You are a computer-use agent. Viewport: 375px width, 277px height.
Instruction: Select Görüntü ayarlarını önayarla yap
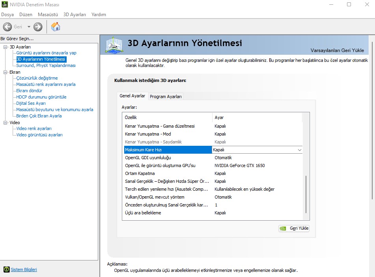point(46,53)
